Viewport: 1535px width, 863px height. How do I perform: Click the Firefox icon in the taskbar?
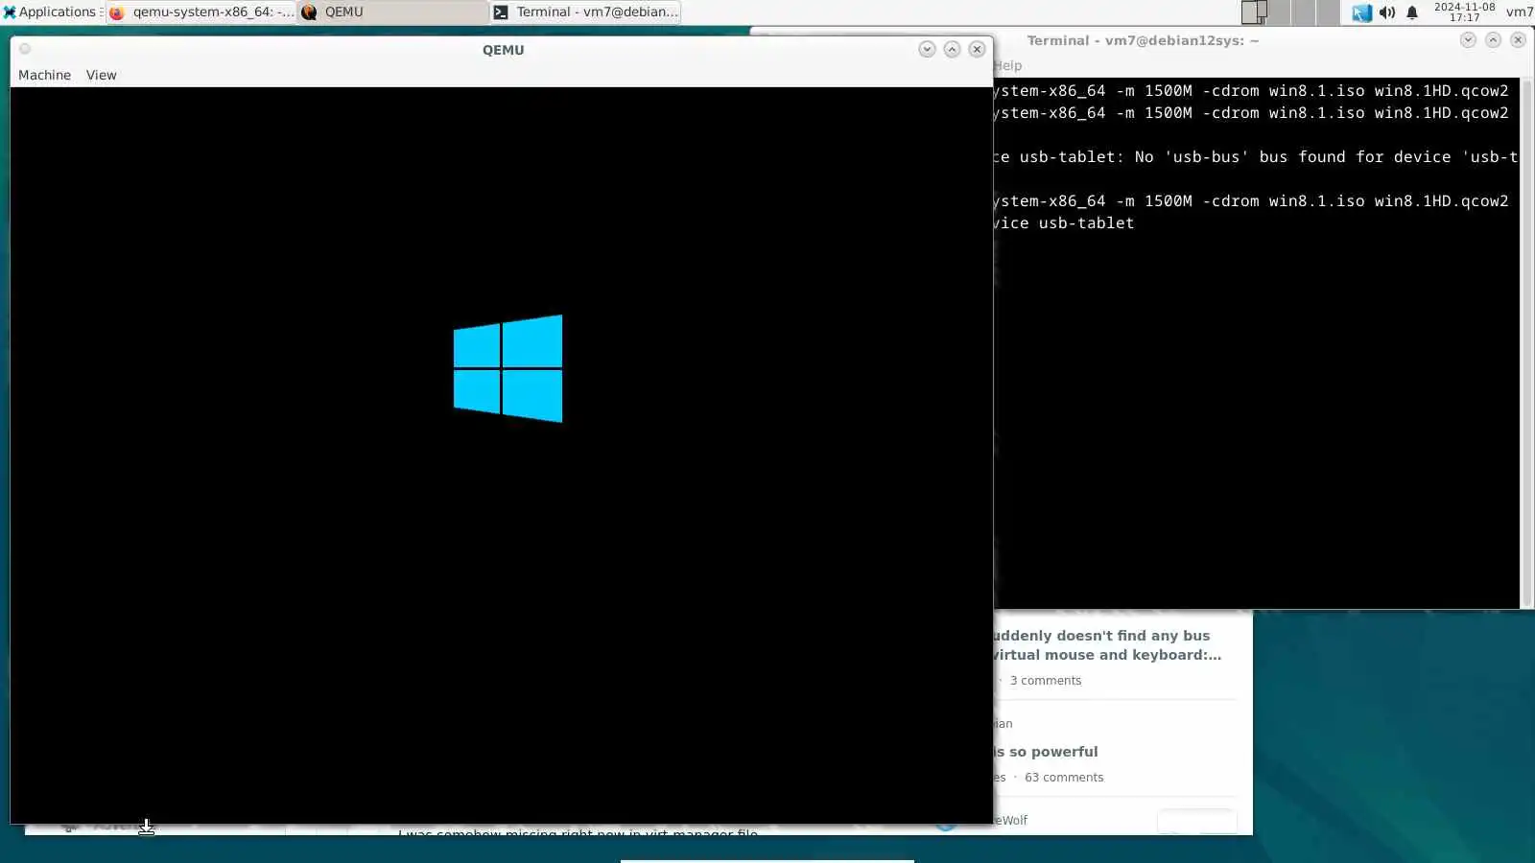[x=117, y=12]
